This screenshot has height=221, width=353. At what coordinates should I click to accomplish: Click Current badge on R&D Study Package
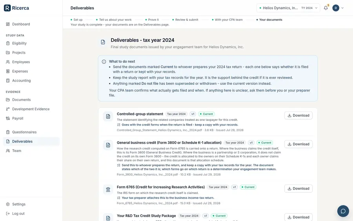pyautogui.click(x=219, y=216)
